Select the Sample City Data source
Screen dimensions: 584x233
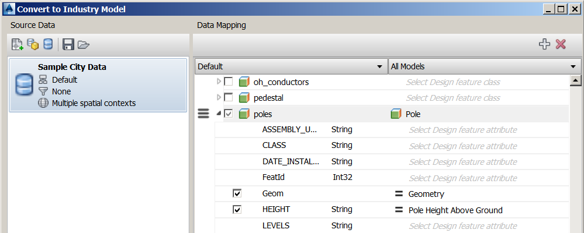[x=98, y=85]
